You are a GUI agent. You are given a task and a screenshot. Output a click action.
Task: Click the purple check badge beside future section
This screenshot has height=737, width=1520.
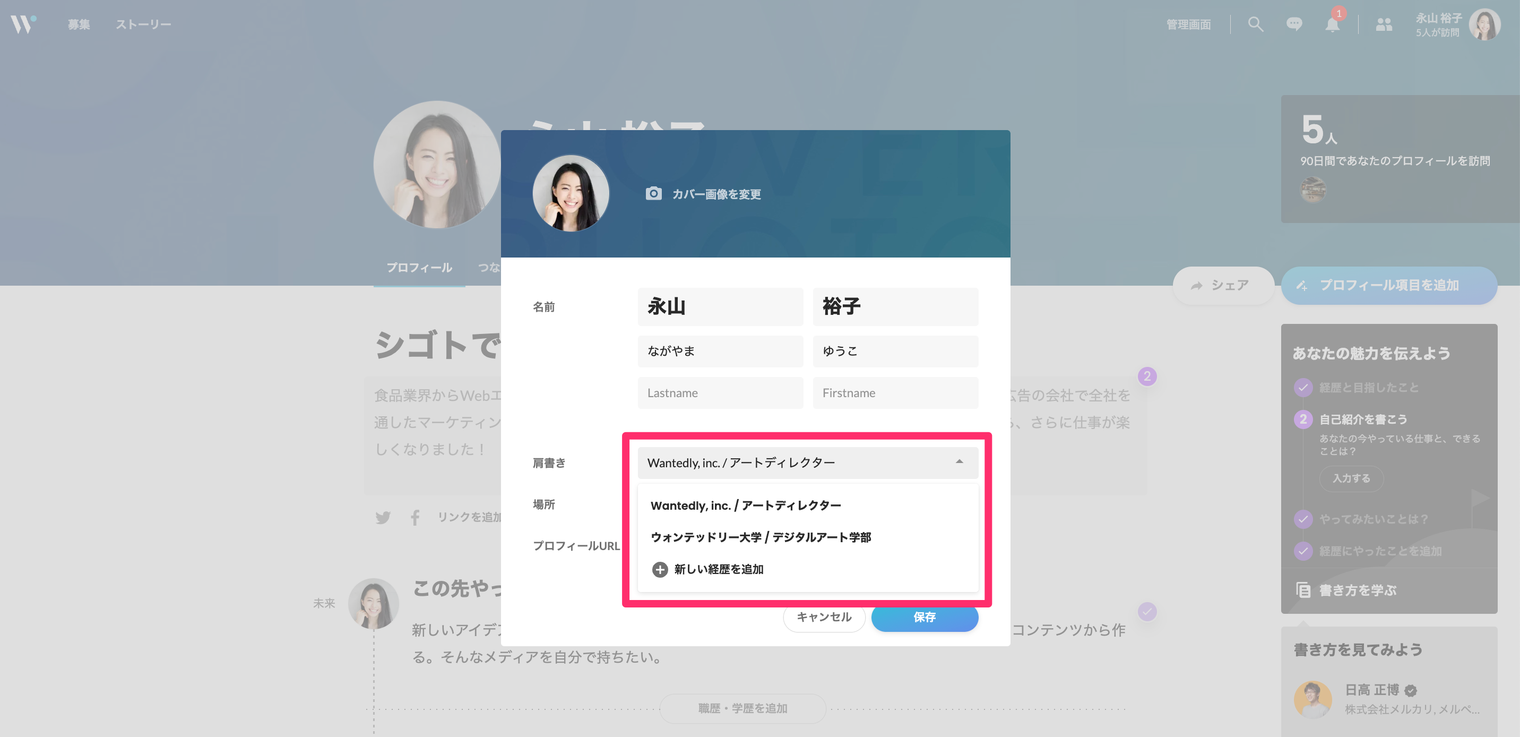pyautogui.click(x=1147, y=612)
